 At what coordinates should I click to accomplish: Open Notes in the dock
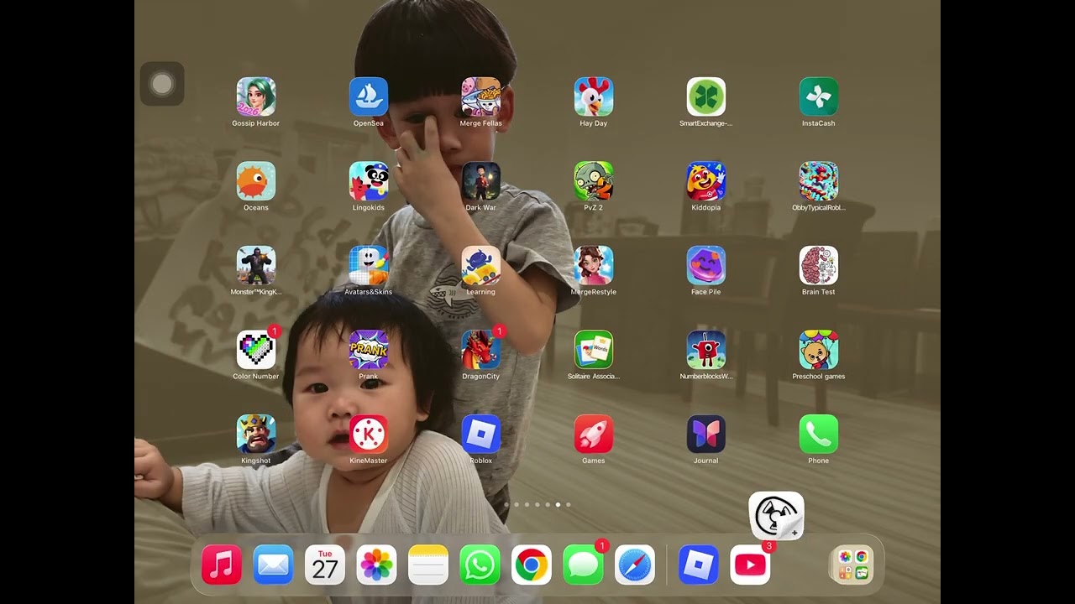(x=428, y=565)
